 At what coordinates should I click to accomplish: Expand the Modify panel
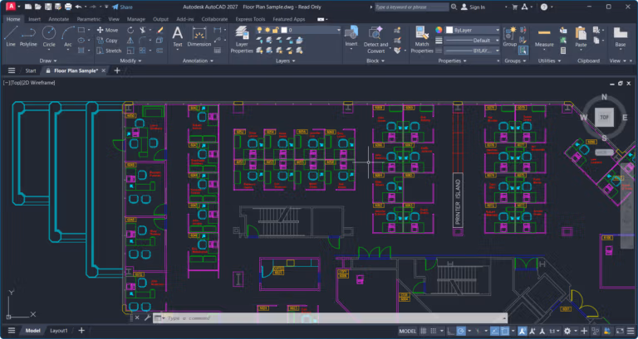pos(130,61)
